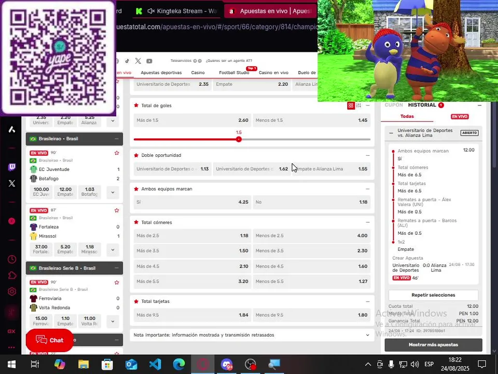The image size is (498, 374).
Task: Open OBS Studio from taskbar
Action: 250,364
